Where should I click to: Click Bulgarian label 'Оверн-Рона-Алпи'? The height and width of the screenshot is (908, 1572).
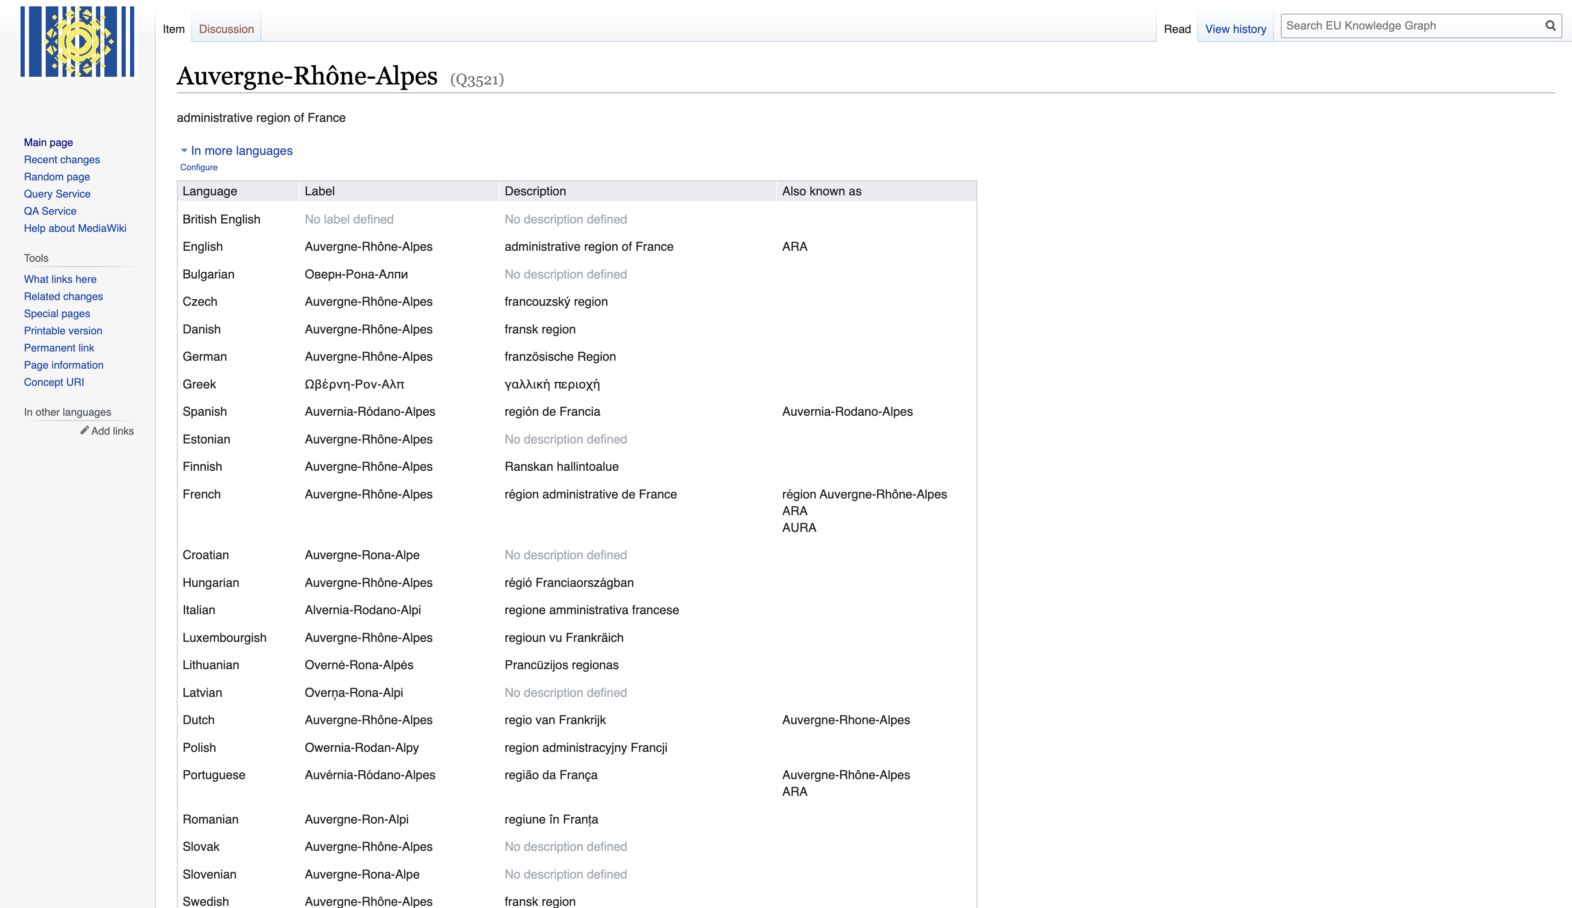pyautogui.click(x=357, y=275)
